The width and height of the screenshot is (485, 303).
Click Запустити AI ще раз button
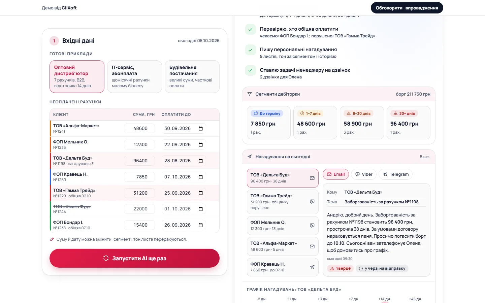click(134, 258)
